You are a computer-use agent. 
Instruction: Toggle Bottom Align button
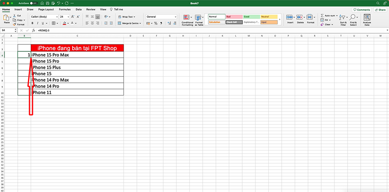click(98, 17)
